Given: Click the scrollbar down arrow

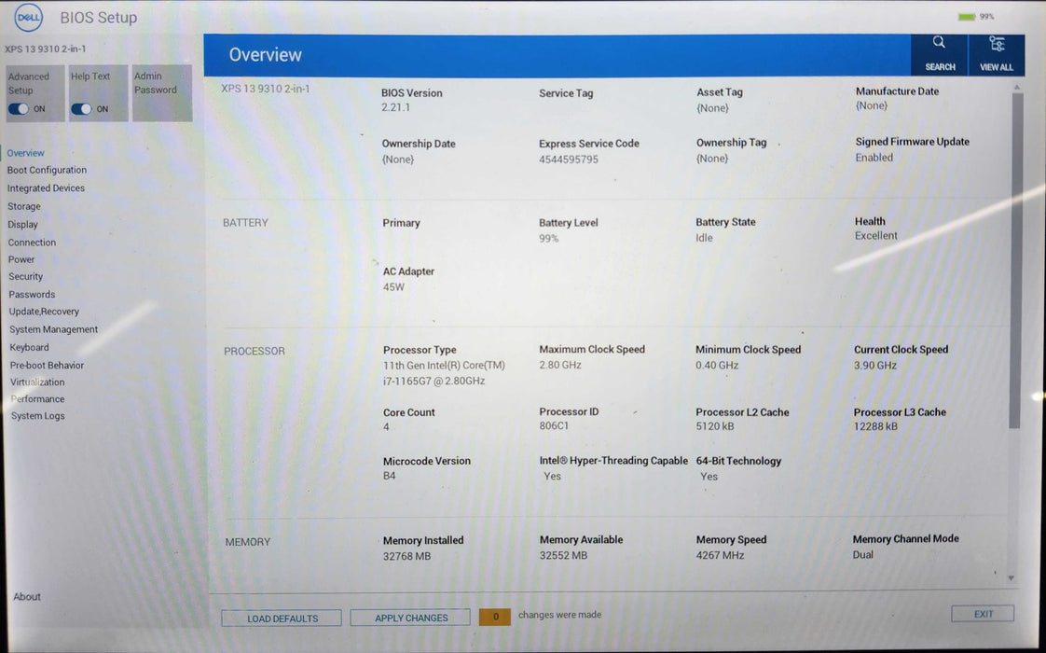Looking at the screenshot, I should point(1012,578).
